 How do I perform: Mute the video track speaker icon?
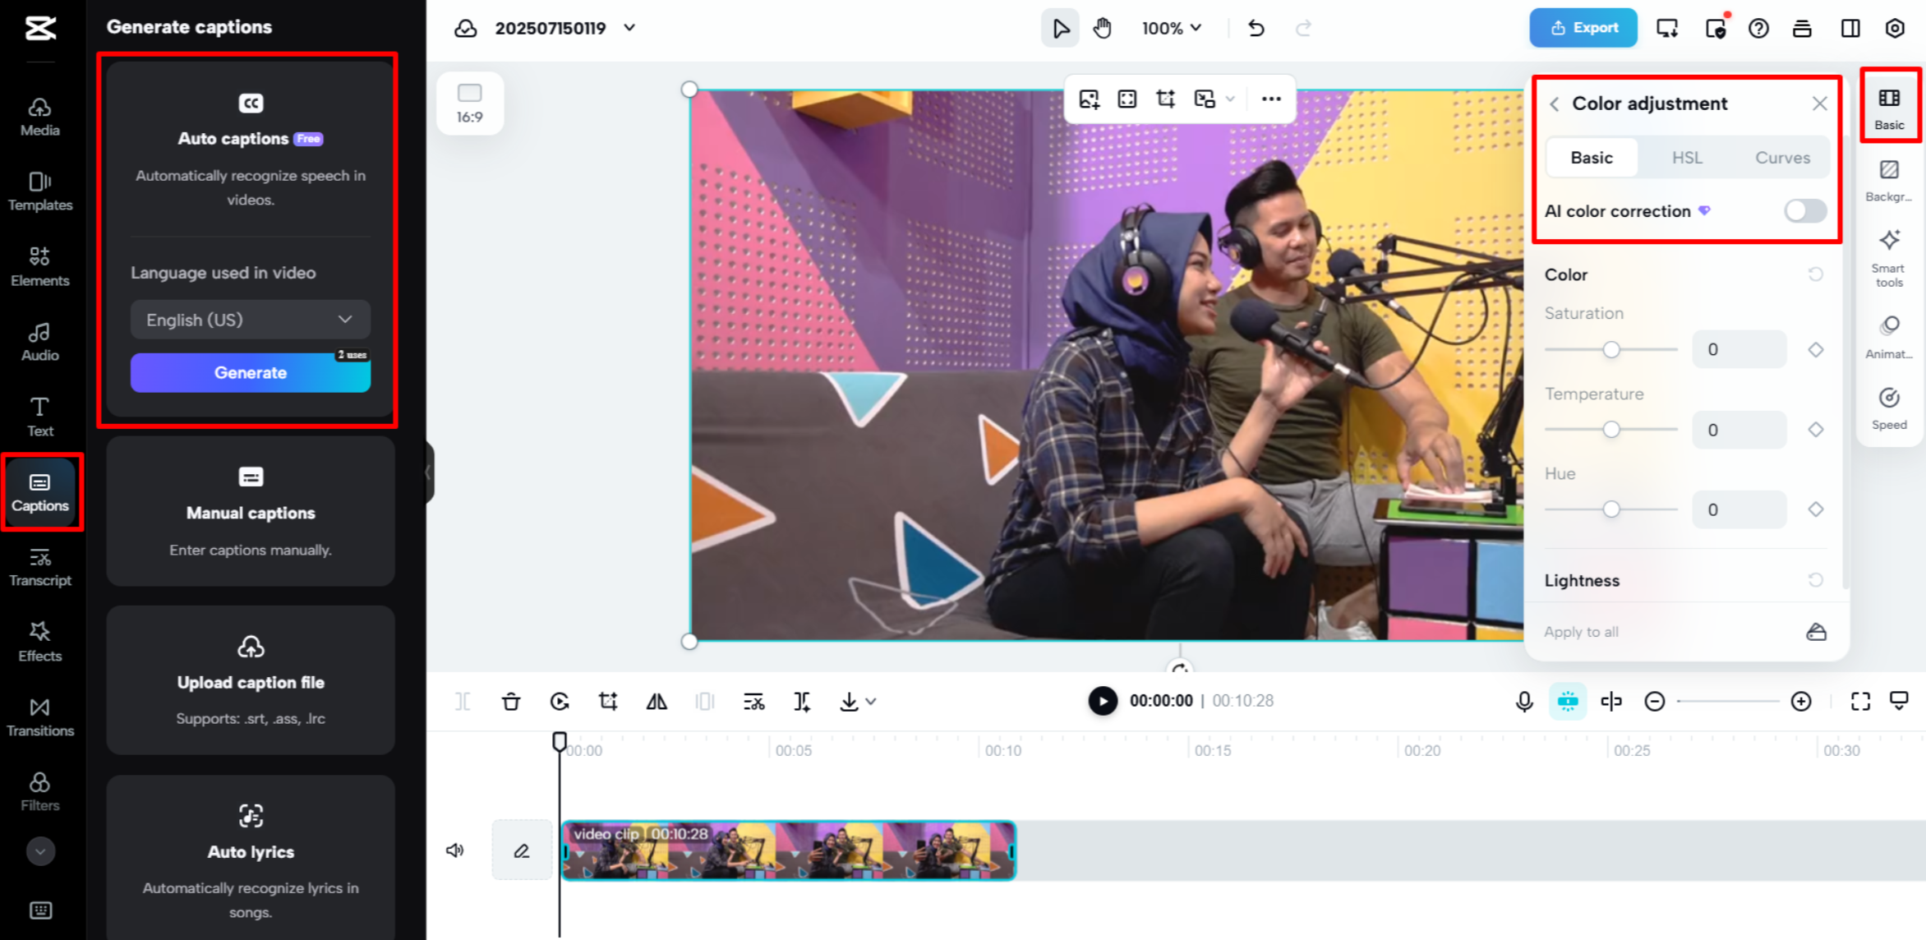454,850
